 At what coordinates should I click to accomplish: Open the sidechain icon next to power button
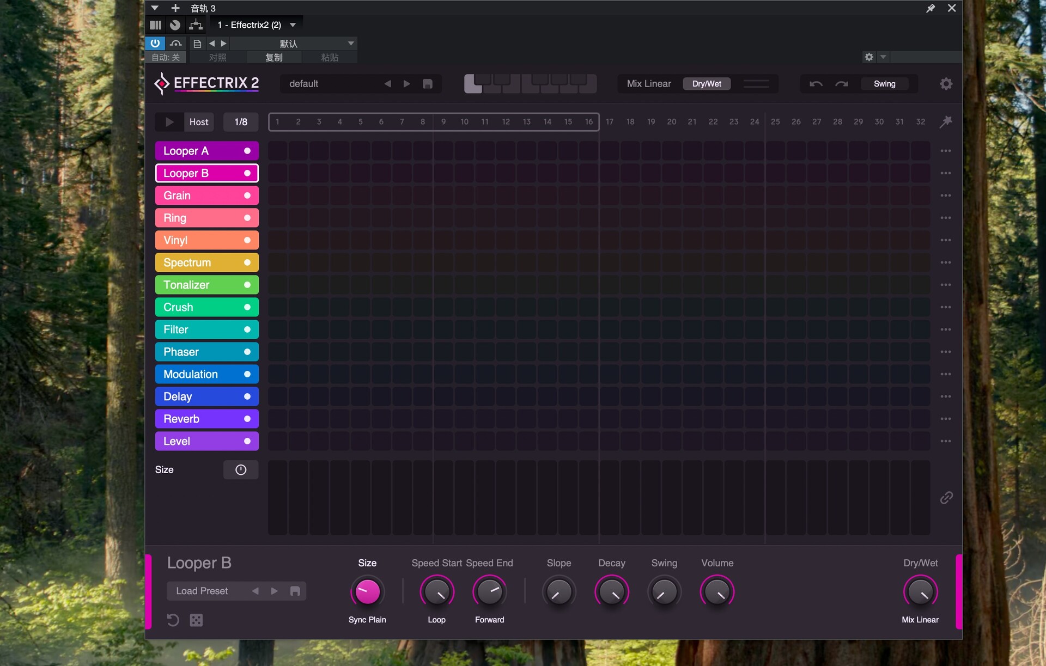175,43
